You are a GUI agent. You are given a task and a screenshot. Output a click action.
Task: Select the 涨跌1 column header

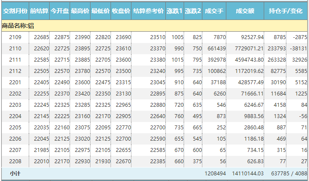point(175,11)
